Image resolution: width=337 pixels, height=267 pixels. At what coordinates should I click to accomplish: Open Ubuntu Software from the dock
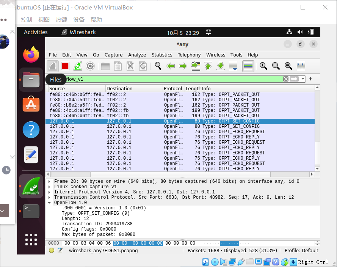31,104
